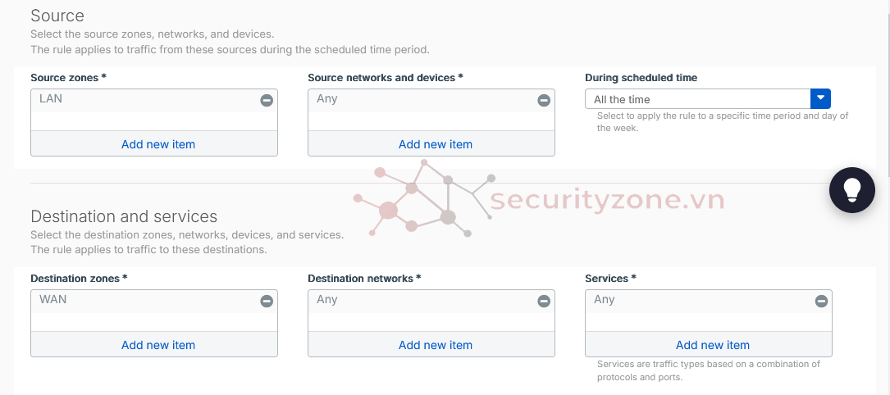Select the WAN entry in Destination zones
Image resolution: width=890 pixels, height=395 pixels.
[53, 300]
